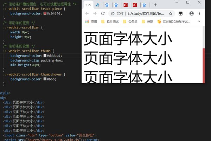Open a new Chrome tab
Image resolution: width=211 pixels, height=141 pixels.
[155, 5]
